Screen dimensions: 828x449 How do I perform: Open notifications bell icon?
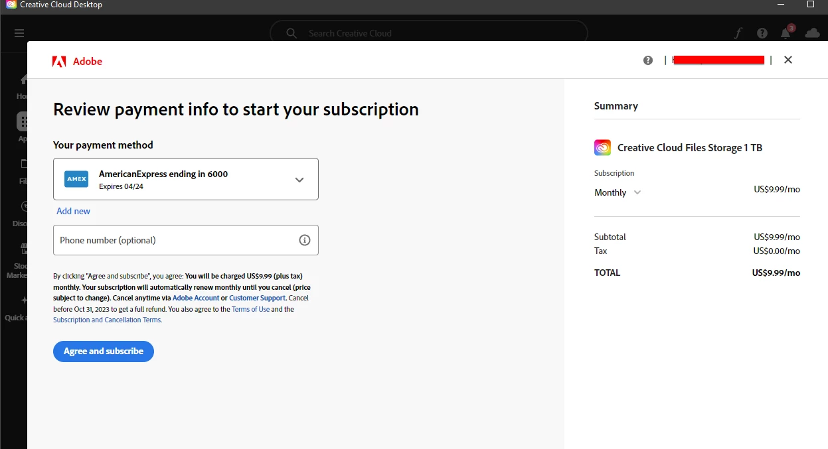pos(786,33)
